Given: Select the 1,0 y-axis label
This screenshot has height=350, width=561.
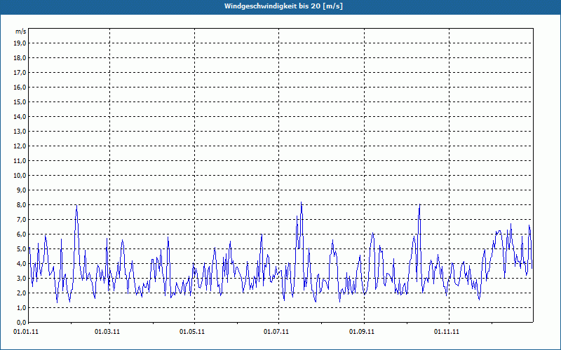Looking at the screenshot, I should click(x=21, y=308).
